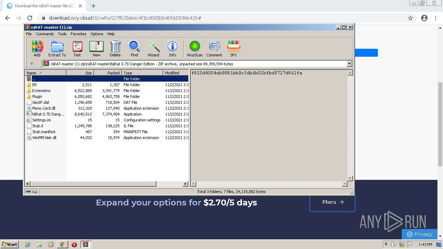Click the Extract To toolbar icon
Image resolution: width=443 pixels, height=249 pixels.
(57, 49)
